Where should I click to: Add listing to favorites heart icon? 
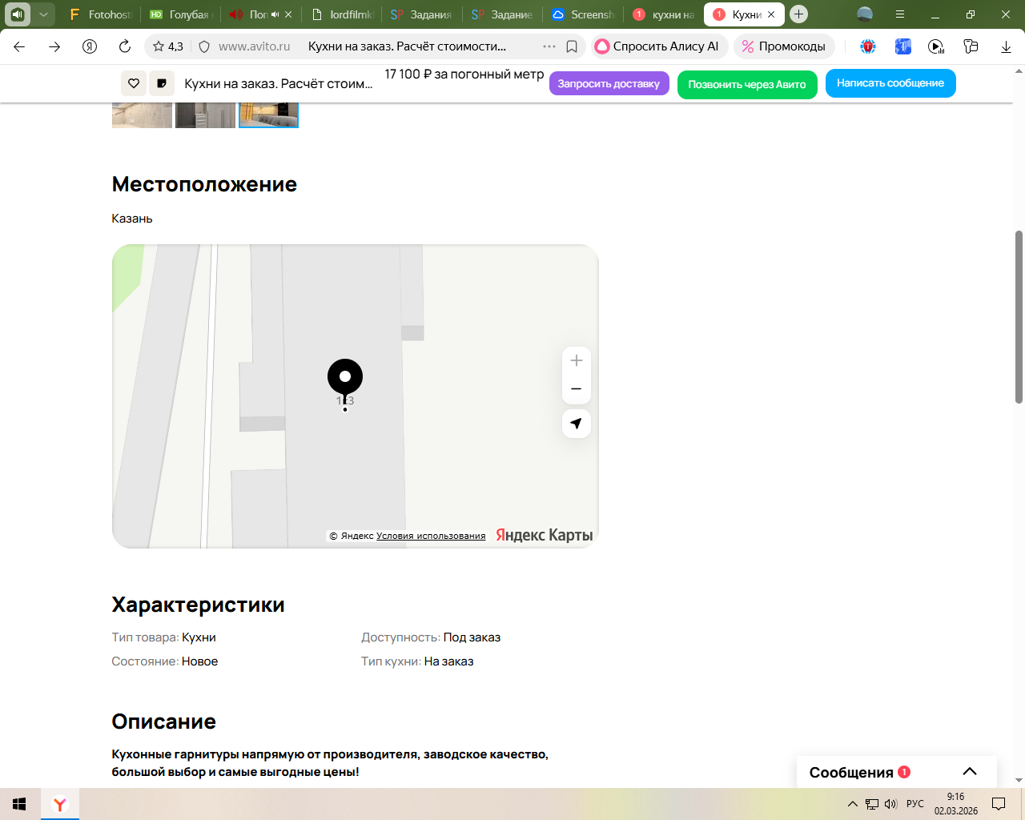[134, 83]
